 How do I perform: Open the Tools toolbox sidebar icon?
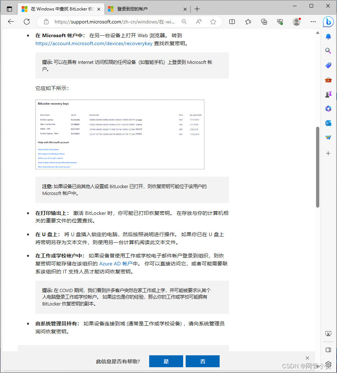pyautogui.click(x=328, y=80)
